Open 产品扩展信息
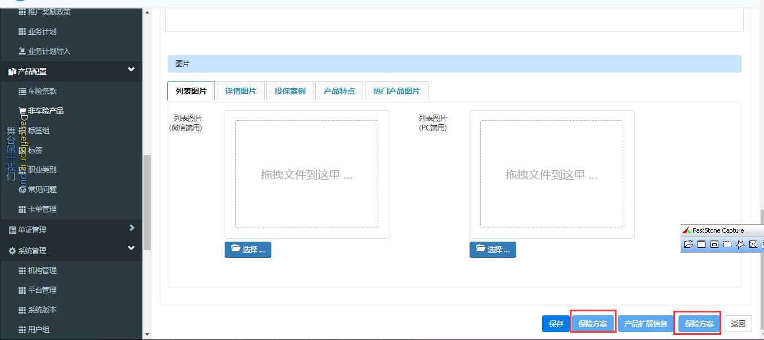The width and height of the screenshot is (764, 340). 646,324
